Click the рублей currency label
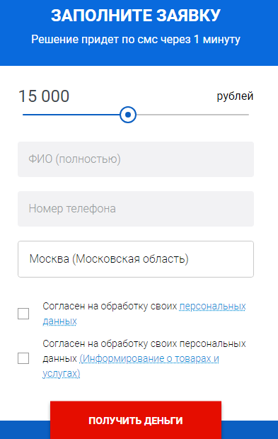 click(x=235, y=96)
